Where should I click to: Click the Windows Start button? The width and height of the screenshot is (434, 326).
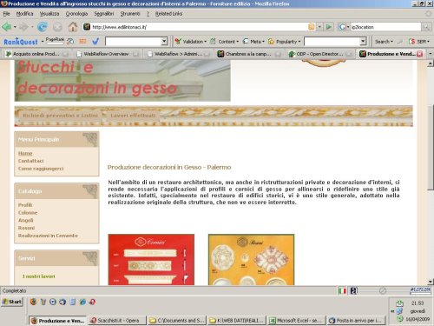(12, 302)
